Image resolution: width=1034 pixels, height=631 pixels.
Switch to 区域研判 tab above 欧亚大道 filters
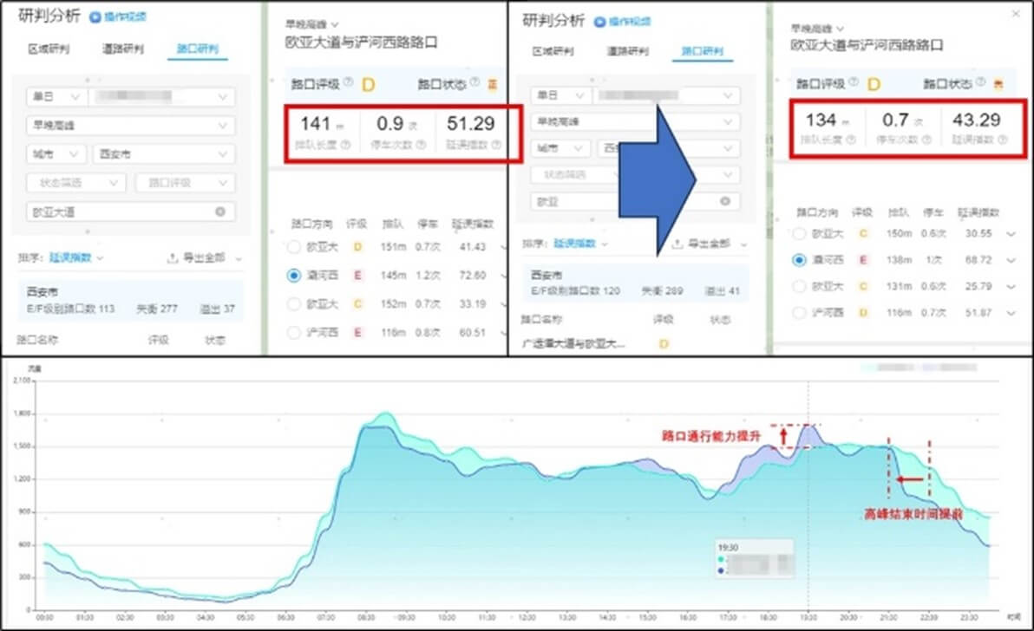click(48, 49)
